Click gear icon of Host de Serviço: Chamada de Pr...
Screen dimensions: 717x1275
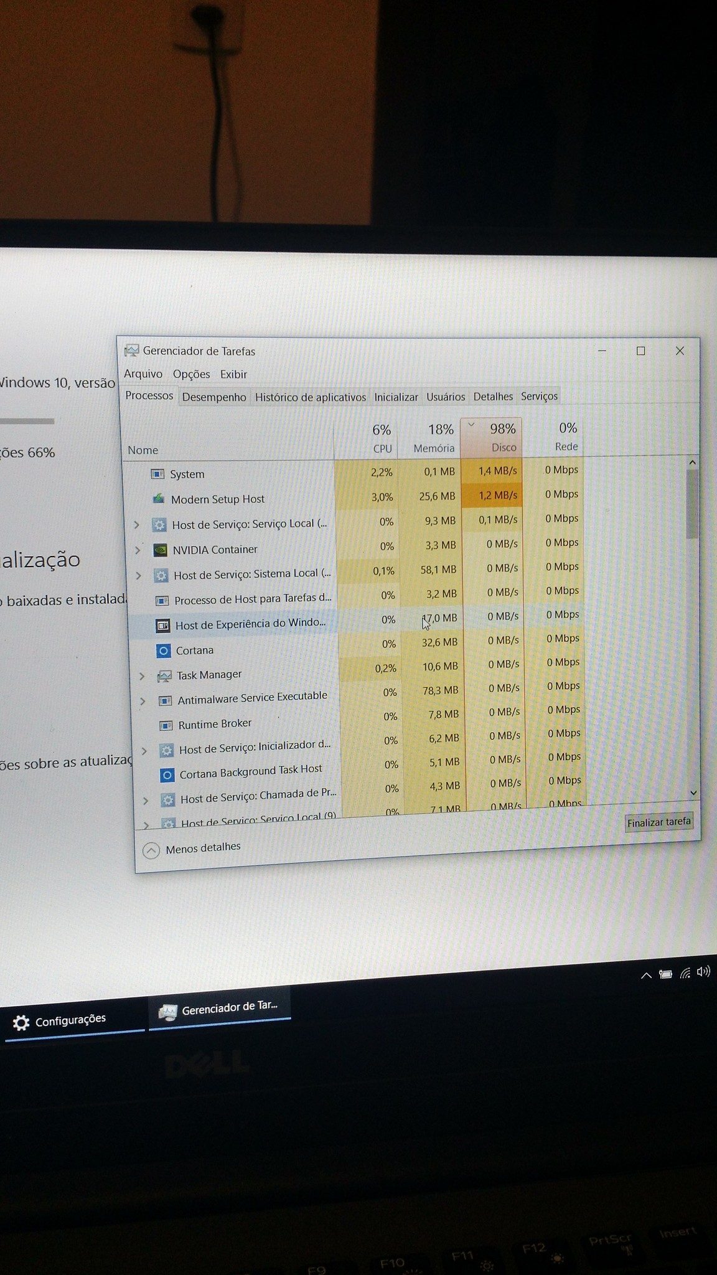point(167,801)
